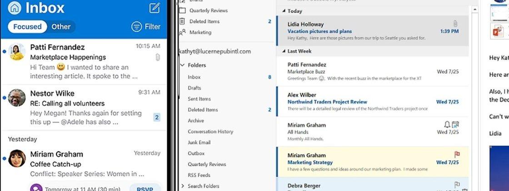509x191 pixels.
Task: Collapse the Today message group
Action: click(x=284, y=11)
